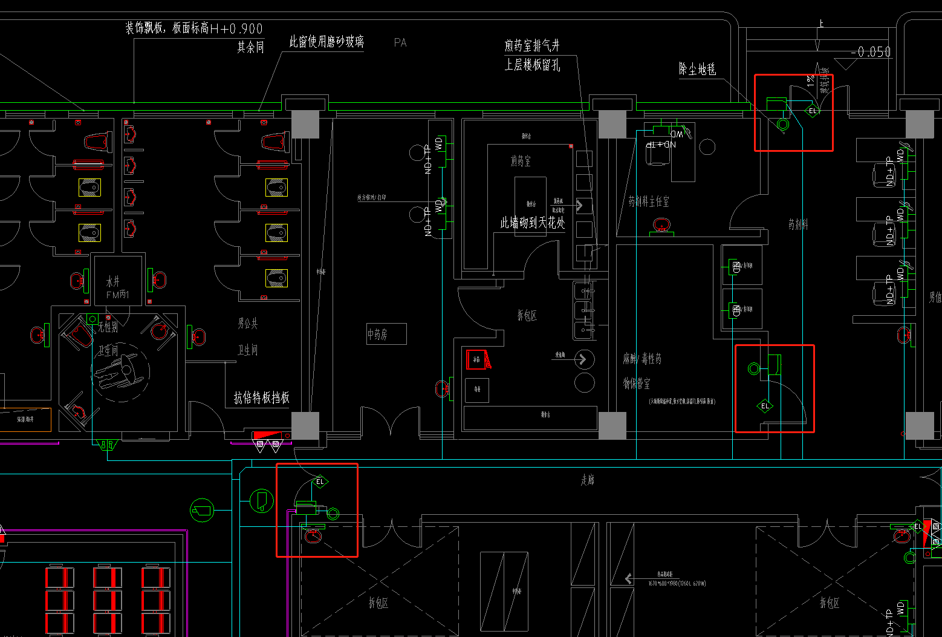Click the gray column above 药剂科主任室
Image resolution: width=942 pixels, height=637 pixels.
(612, 124)
